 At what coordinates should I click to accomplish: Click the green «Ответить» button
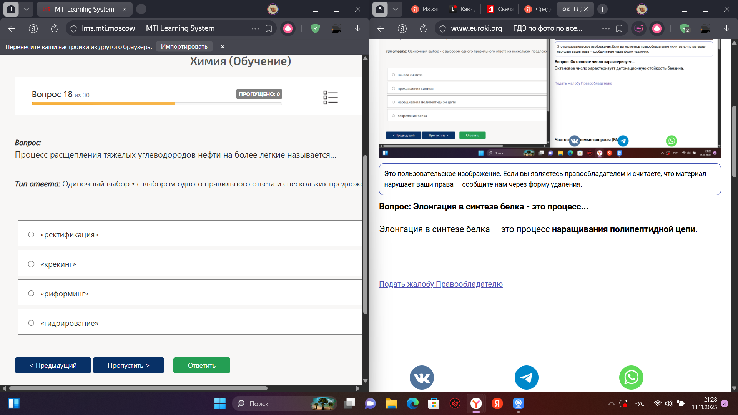click(x=202, y=365)
